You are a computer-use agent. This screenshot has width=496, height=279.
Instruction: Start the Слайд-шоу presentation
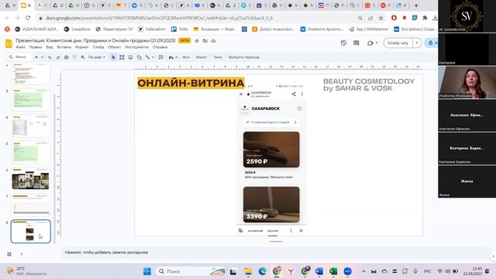[398, 43]
